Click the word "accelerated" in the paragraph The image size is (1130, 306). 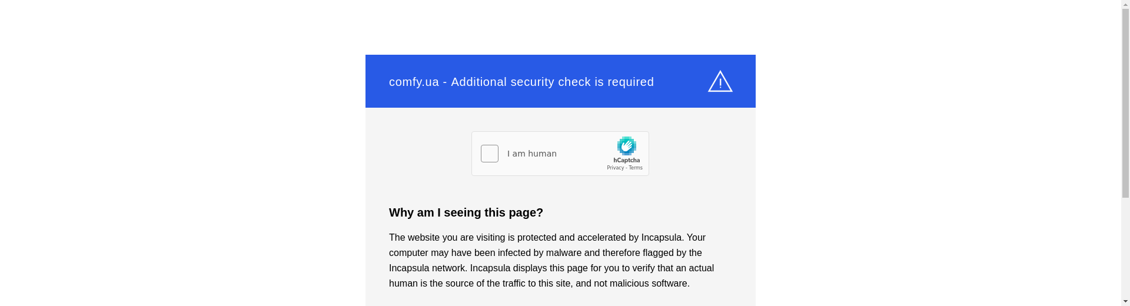point(601,238)
